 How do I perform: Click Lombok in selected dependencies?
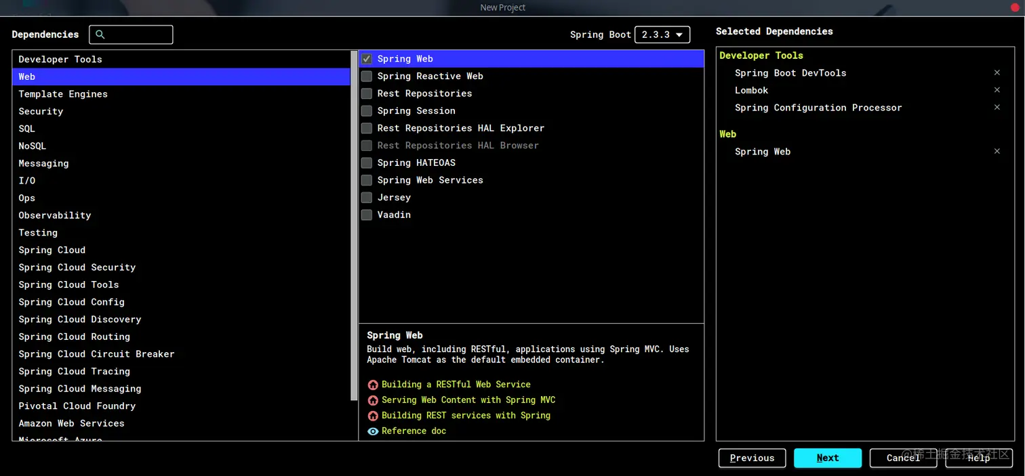[x=751, y=90]
